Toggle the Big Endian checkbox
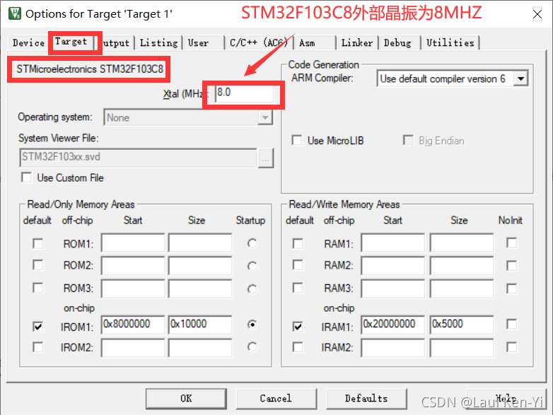Viewport: 553px width, 415px height. [408, 140]
